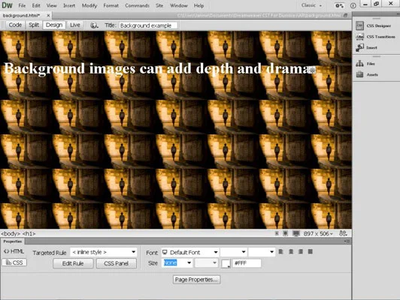The height and width of the screenshot is (300, 400).
Task: Select desktop size icon in status bar
Action: pyautogui.click(x=296, y=233)
